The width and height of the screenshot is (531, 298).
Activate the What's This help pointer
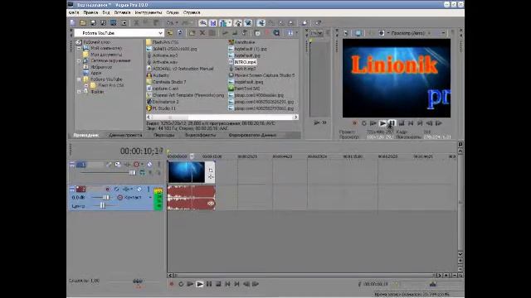[x=319, y=23]
